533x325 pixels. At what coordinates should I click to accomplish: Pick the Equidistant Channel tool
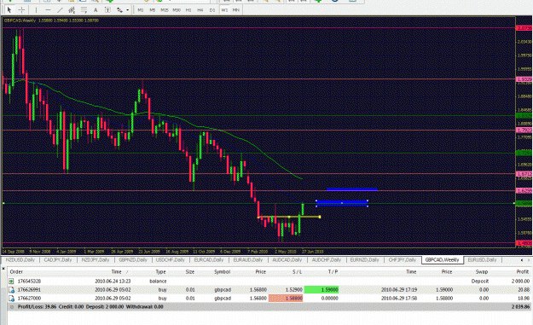(x=72, y=10)
